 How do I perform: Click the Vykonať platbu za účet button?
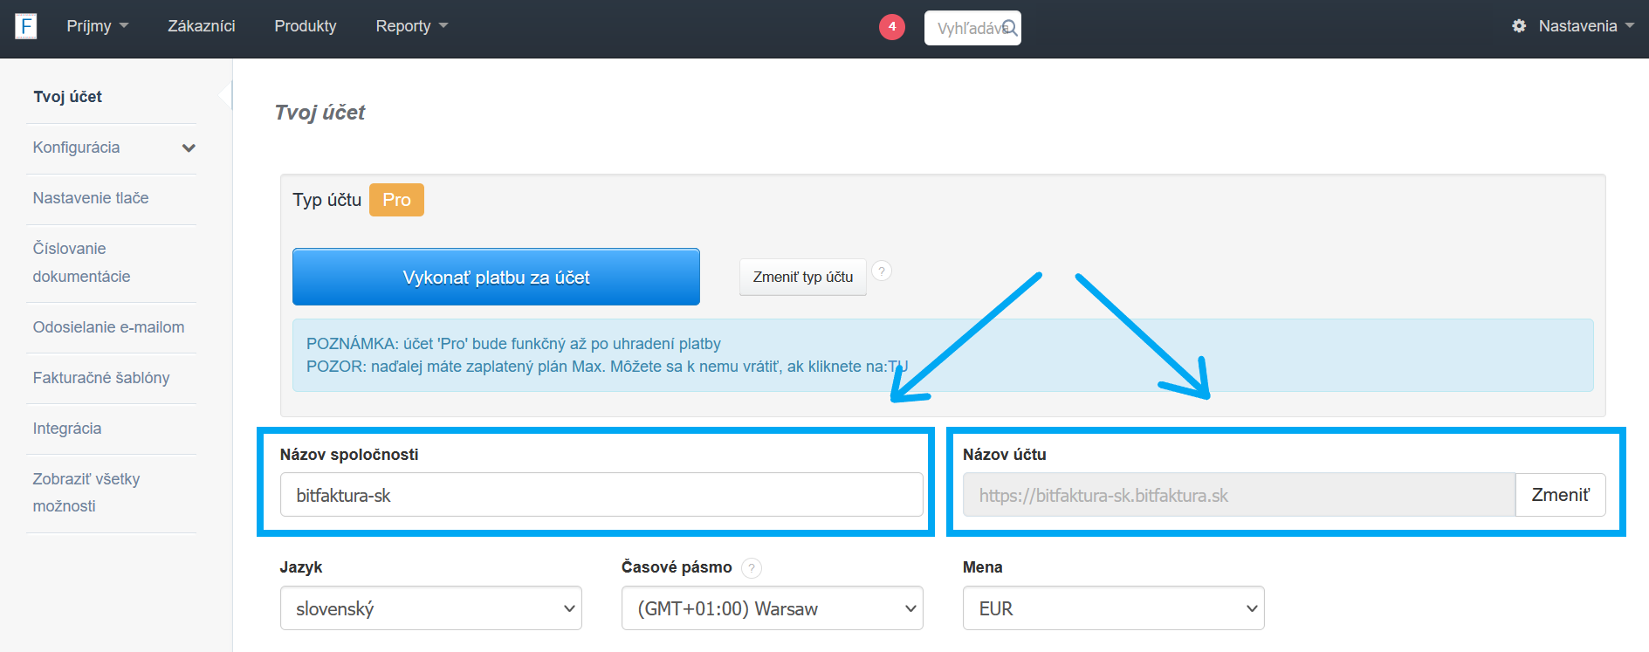pyautogui.click(x=496, y=277)
